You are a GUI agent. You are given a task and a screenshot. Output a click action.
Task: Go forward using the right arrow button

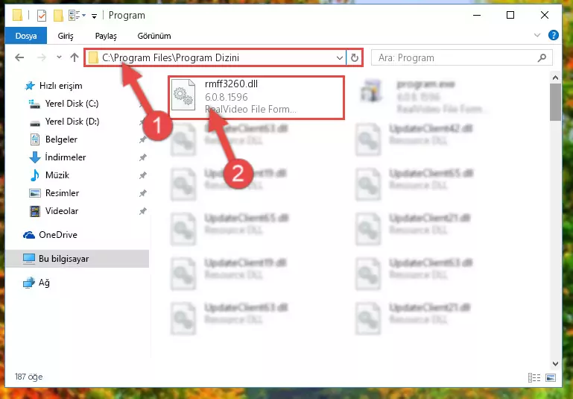[x=42, y=57]
